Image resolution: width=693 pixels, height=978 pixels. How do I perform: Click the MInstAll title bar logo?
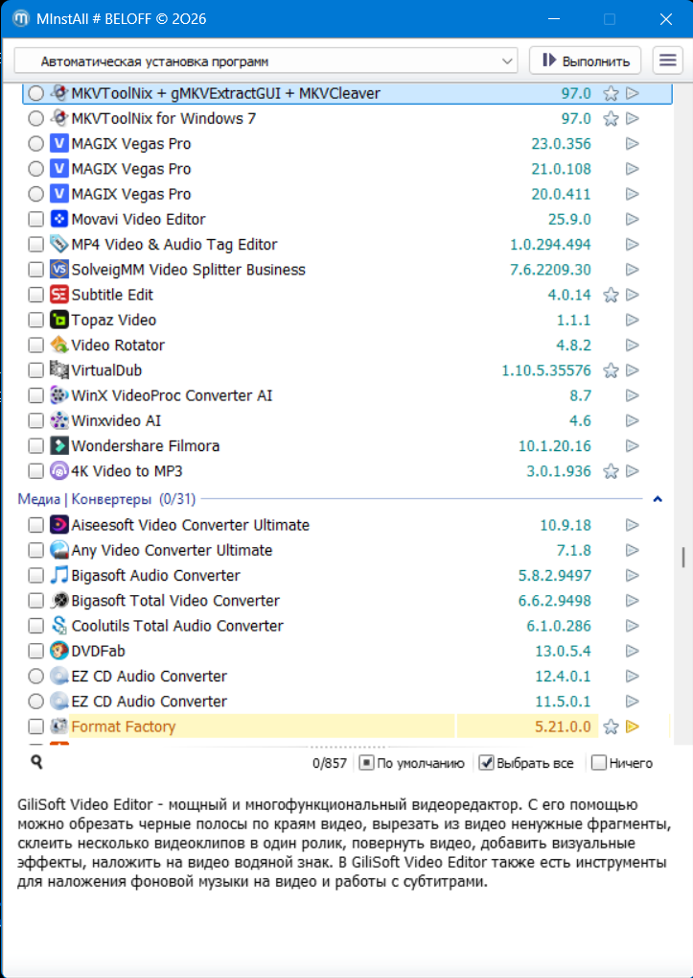[x=20, y=18]
